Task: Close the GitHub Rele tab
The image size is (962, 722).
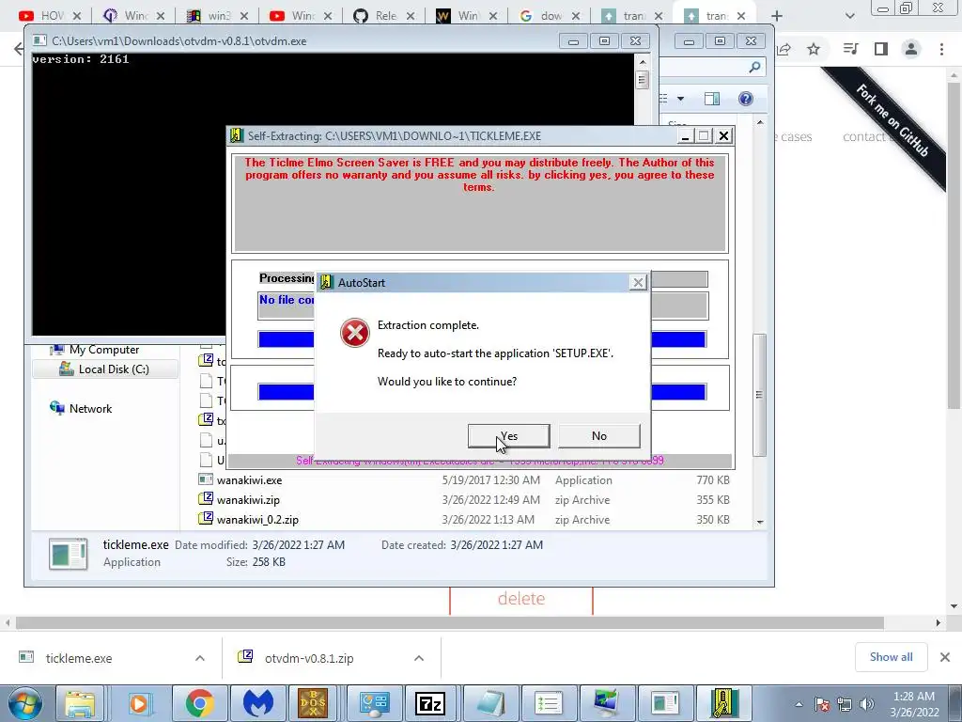Action: 411,16
